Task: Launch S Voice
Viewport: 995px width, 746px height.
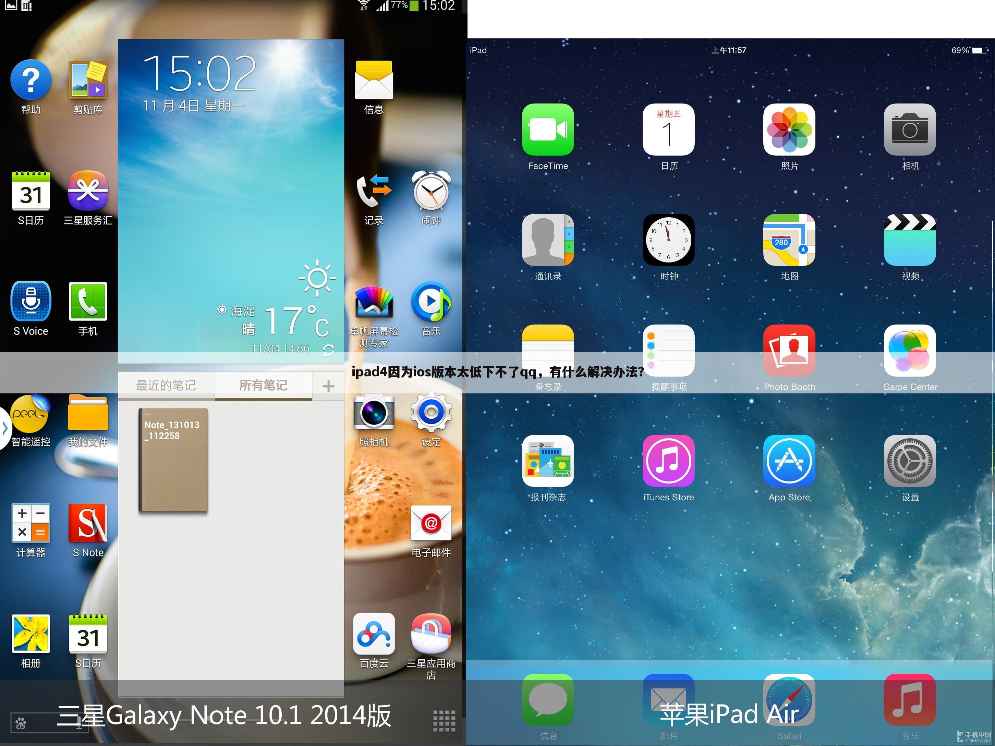Action: (31, 301)
